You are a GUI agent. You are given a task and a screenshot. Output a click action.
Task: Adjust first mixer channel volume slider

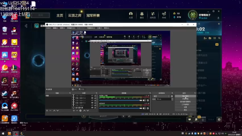(x=120, y=100)
